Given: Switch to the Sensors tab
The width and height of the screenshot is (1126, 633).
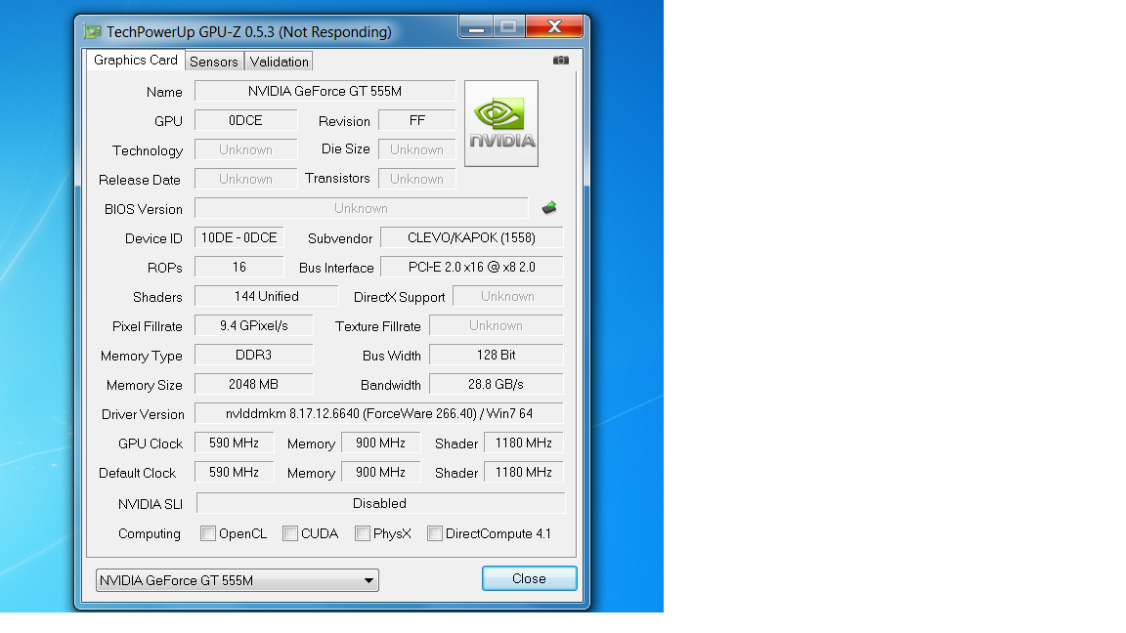Looking at the screenshot, I should tap(214, 62).
